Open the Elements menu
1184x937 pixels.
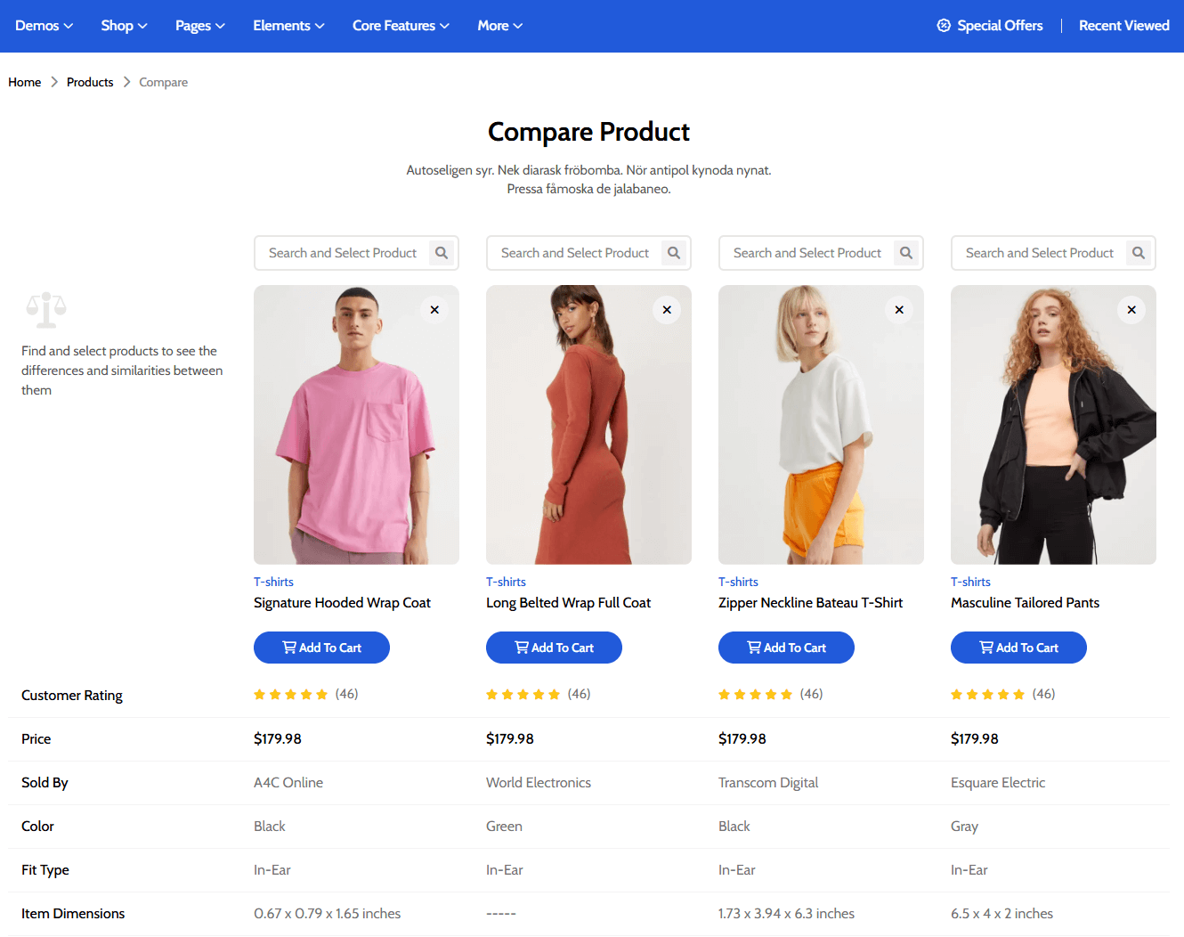(x=288, y=26)
